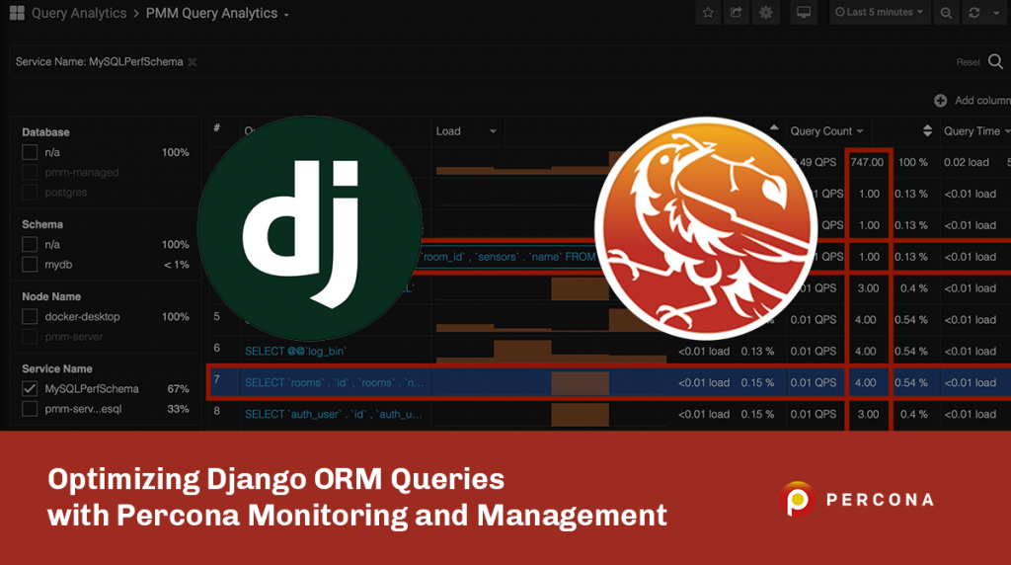The width and height of the screenshot is (1011, 565).
Task: Uncheck the MySQLPerfSchema service checkbox
Action: click(x=30, y=389)
